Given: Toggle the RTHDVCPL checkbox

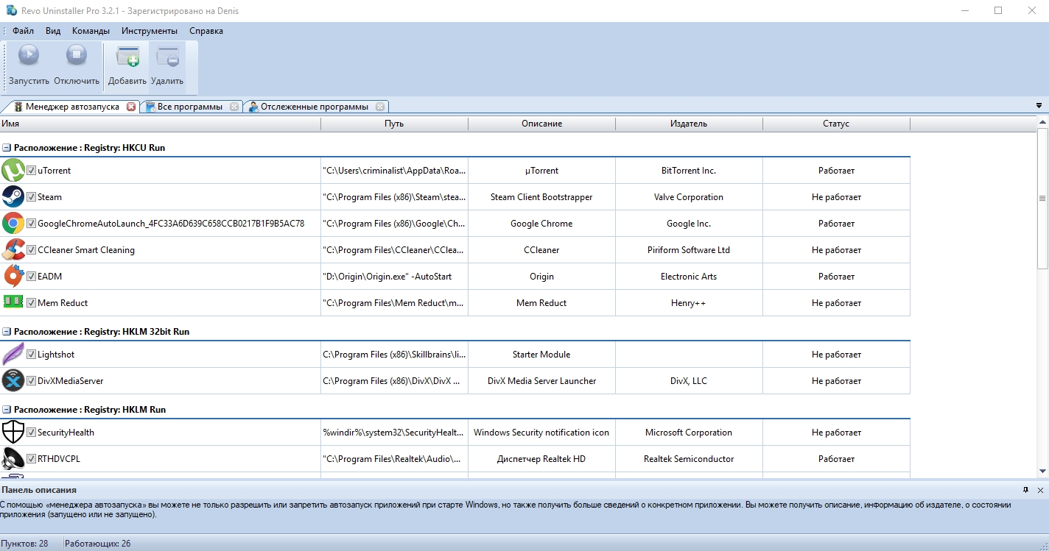Looking at the screenshot, I should [x=32, y=459].
